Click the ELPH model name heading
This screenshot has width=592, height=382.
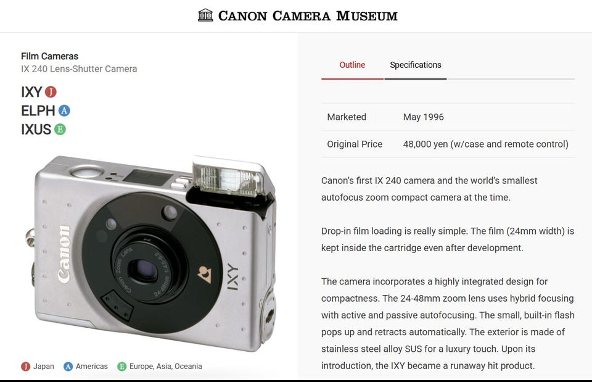38,110
